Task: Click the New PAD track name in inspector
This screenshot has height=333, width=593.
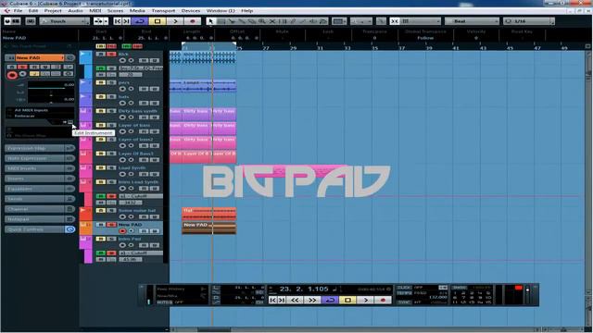Action: click(40, 57)
